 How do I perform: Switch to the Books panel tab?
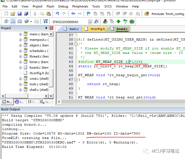click(x=19, y=102)
